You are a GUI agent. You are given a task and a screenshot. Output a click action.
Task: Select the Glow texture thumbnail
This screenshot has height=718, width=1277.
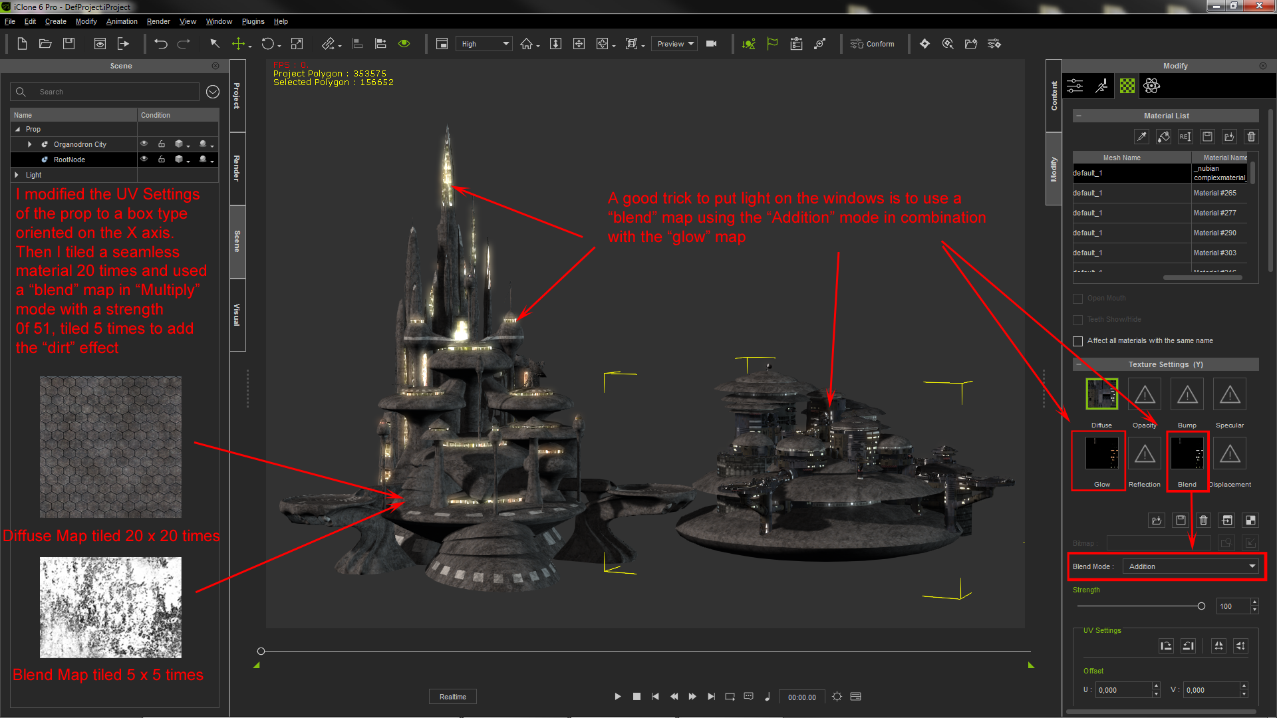(1101, 453)
